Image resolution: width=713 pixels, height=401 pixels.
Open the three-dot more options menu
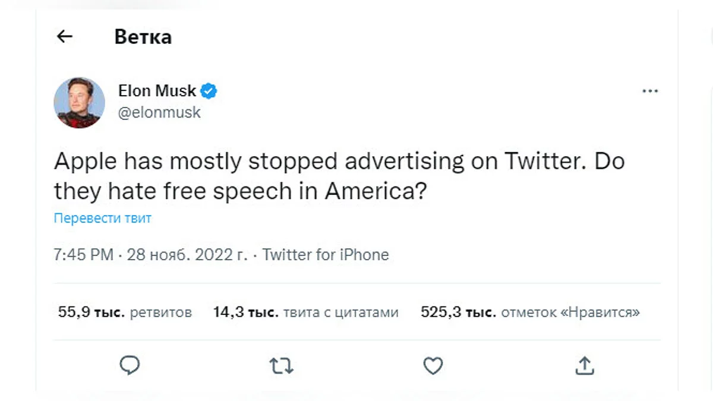click(651, 91)
